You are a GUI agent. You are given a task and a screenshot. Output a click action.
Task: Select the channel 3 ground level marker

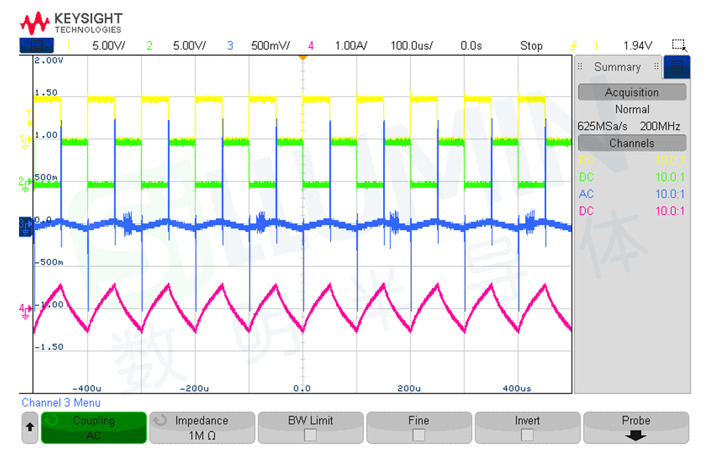[25, 224]
